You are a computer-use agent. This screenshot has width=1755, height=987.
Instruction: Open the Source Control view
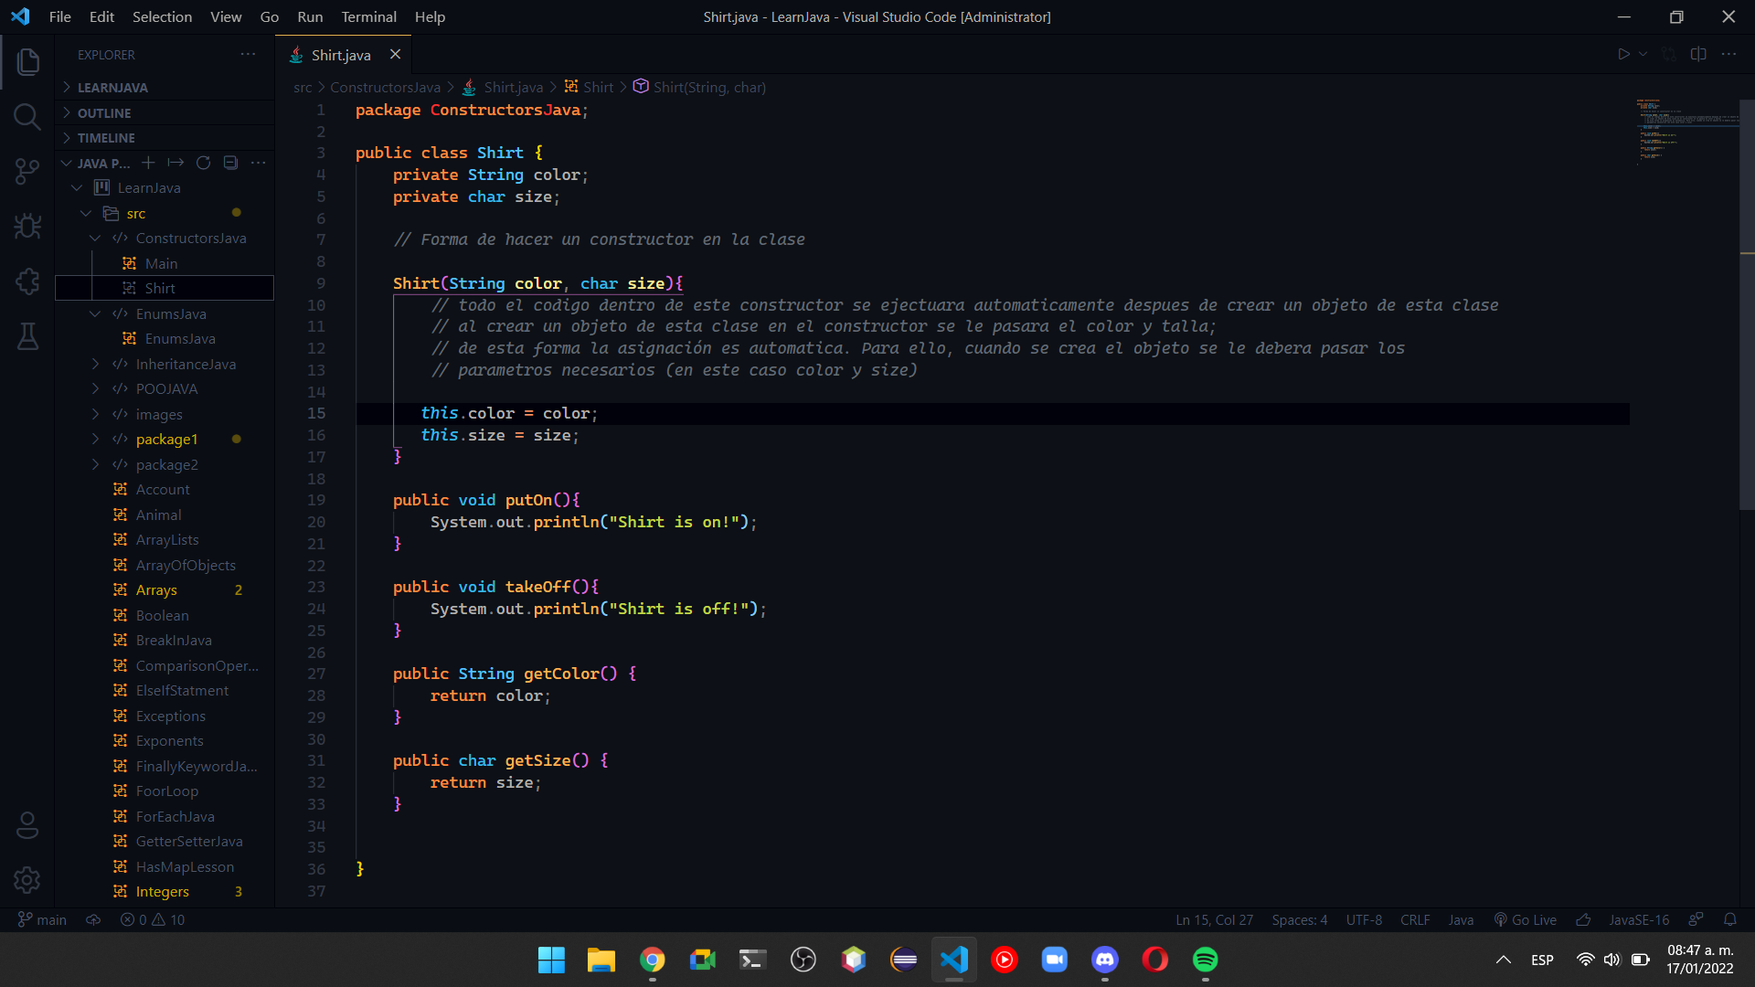point(27,171)
